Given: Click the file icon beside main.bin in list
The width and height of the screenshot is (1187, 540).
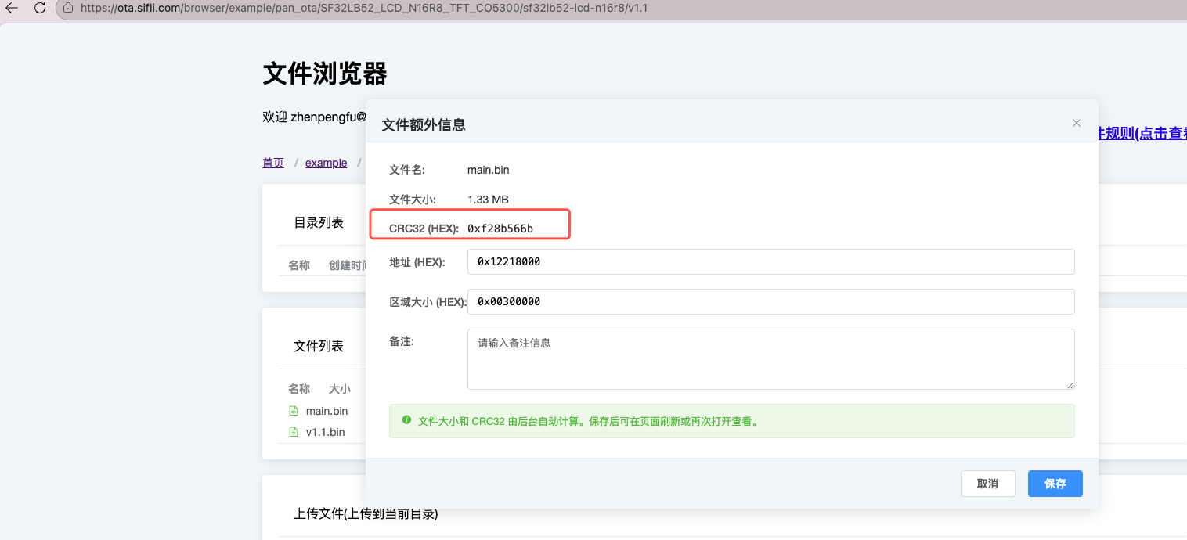Looking at the screenshot, I should click(294, 411).
